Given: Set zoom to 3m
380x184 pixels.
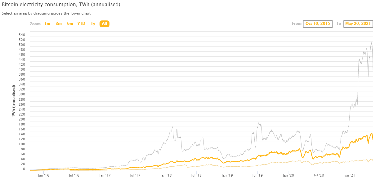Looking at the screenshot, I should (59, 24).
